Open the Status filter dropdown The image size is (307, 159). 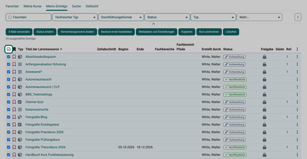167,17
